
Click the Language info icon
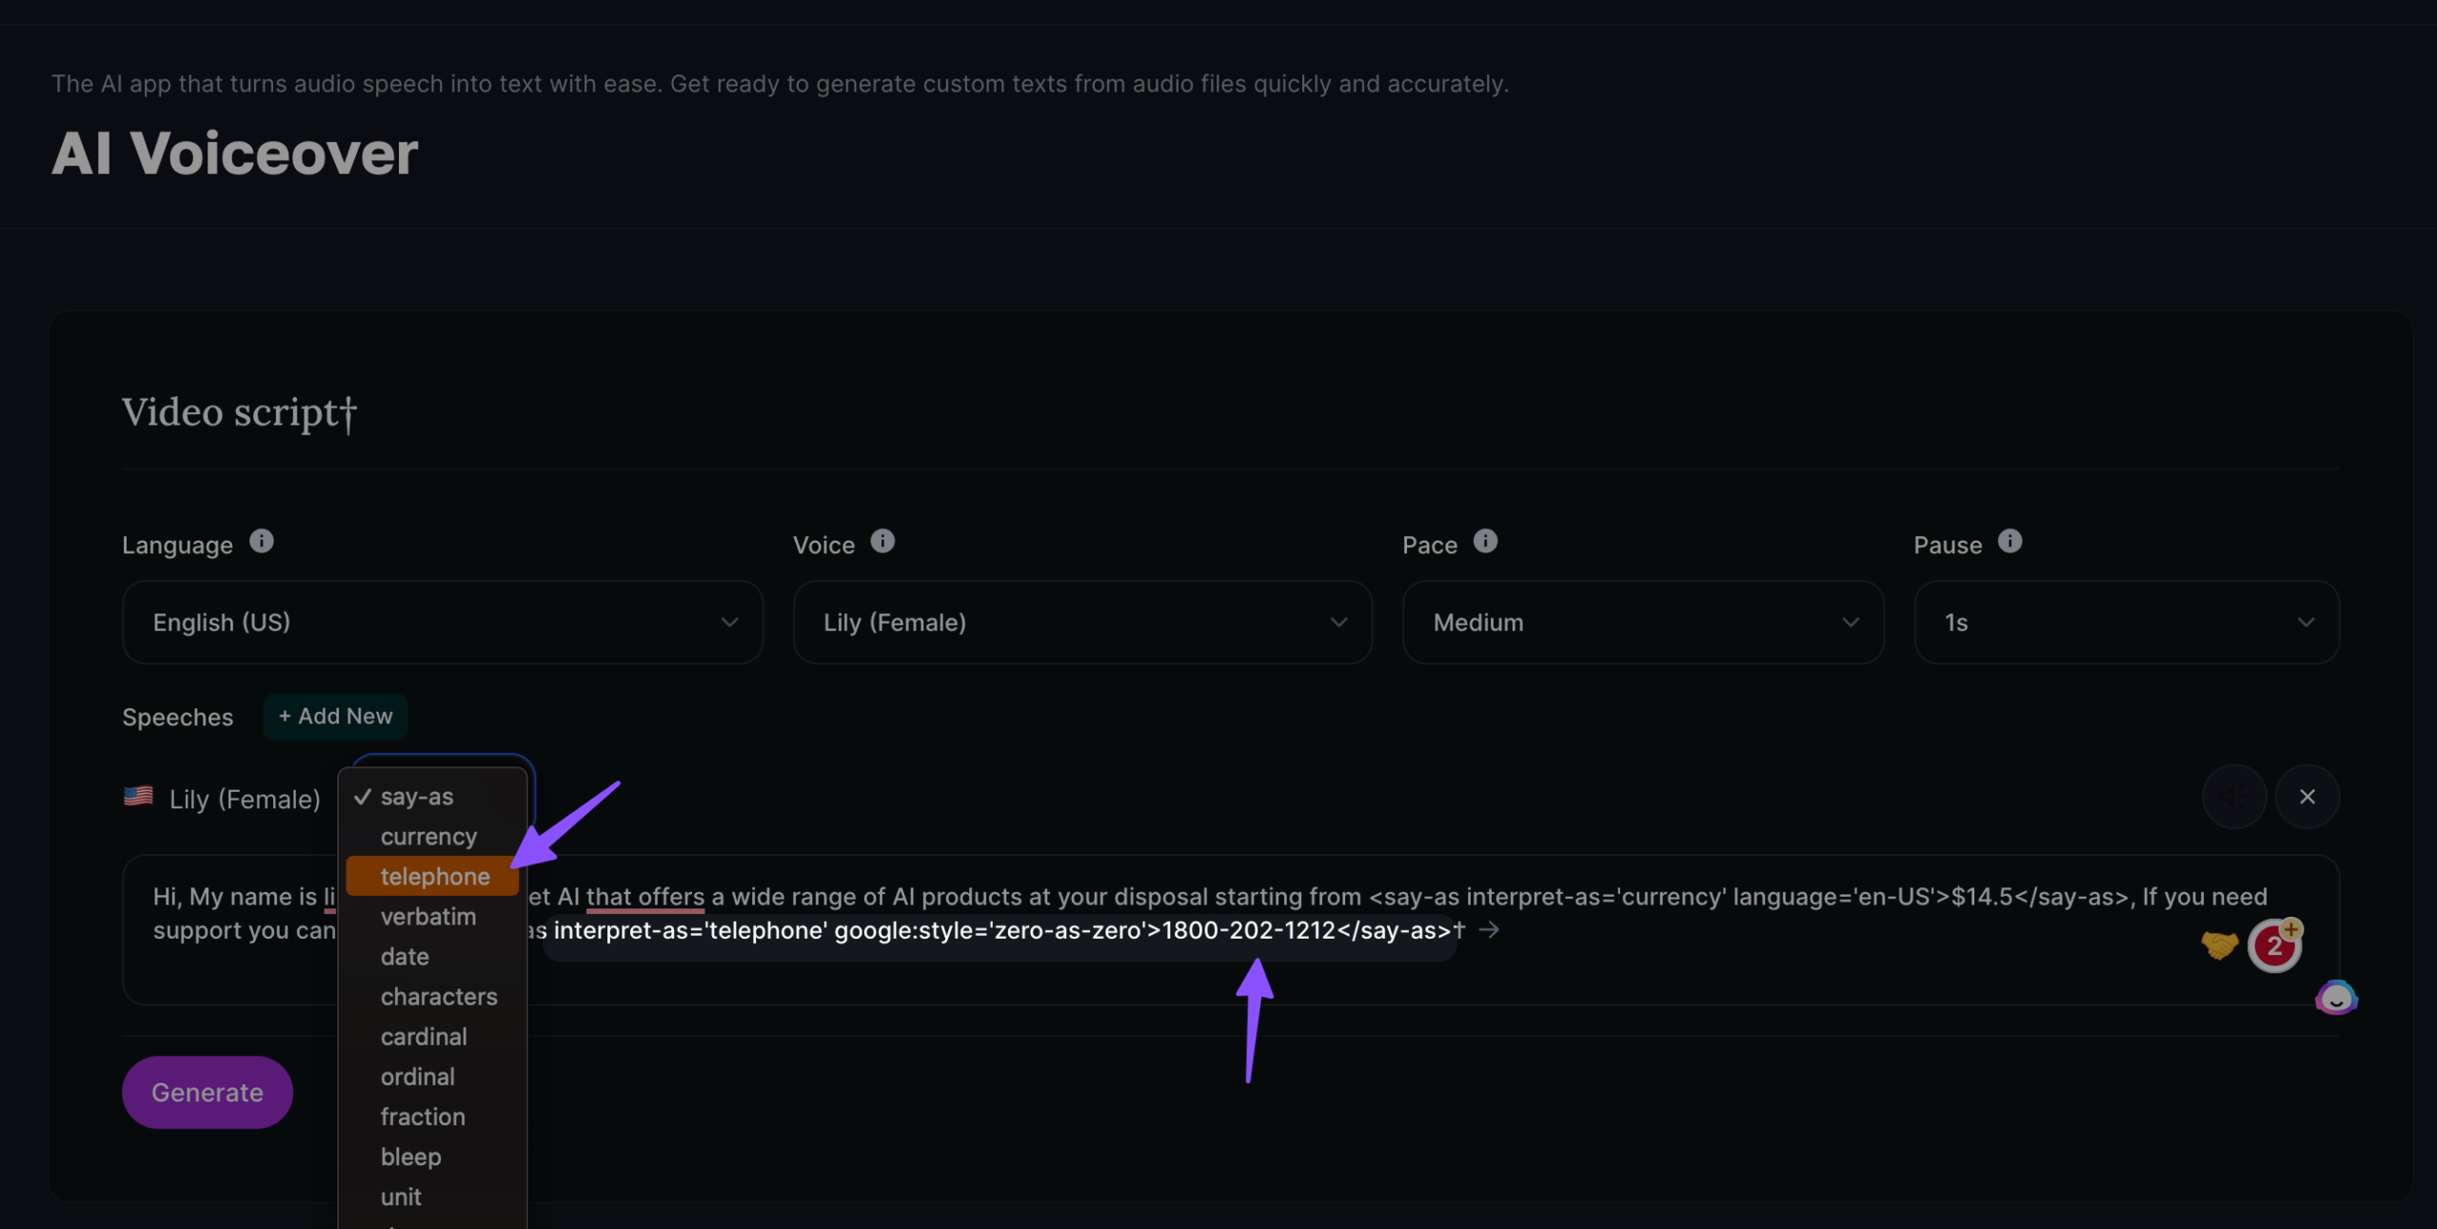point(262,542)
